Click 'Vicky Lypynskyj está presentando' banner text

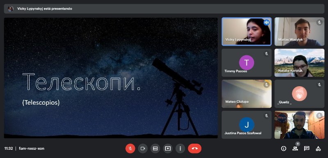[45, 9]
